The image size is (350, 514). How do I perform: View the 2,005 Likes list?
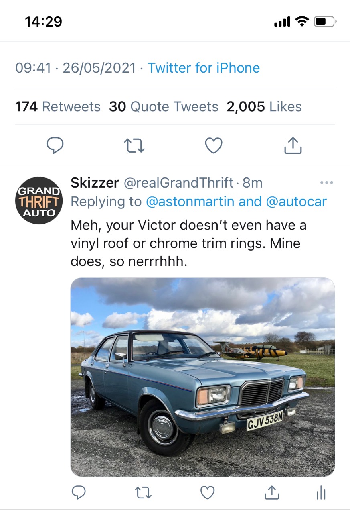[x=264, y=107]
